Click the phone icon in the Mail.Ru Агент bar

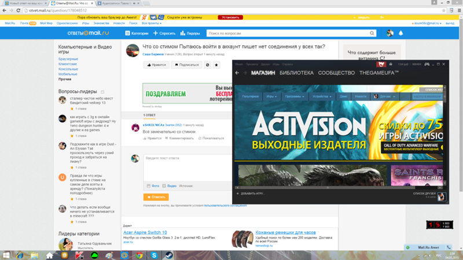(x=449, y=247)
